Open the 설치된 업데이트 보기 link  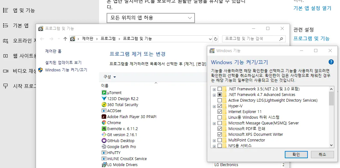[x=63, y=63]
